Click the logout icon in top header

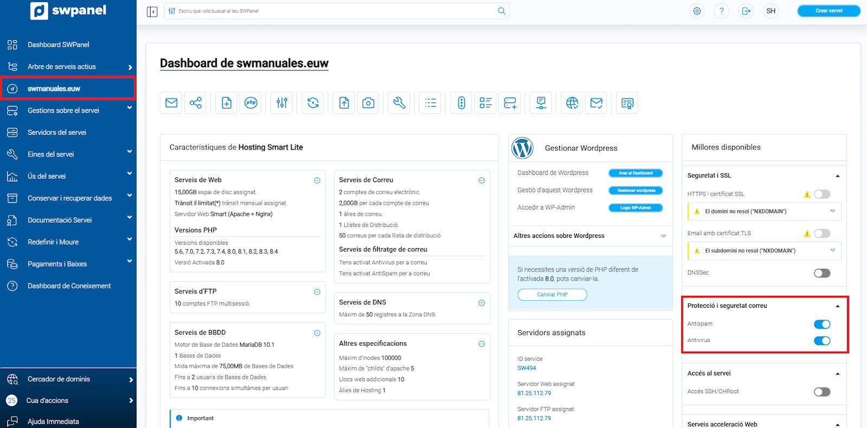(746, 11)
